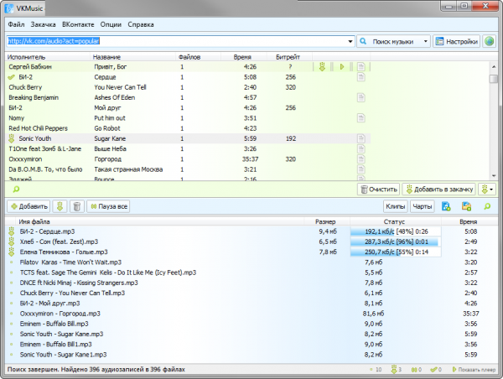
Task: Open the Опции menu
Action: pos(111,24)
